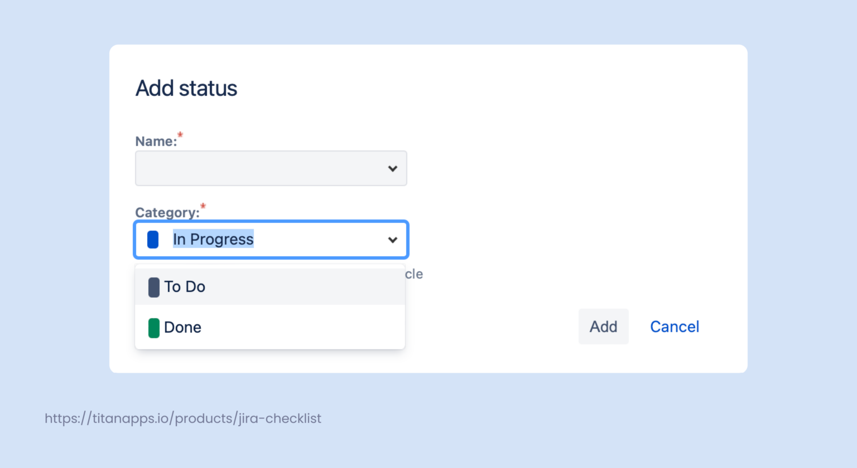The width and height of the screenshot is (857, 468).
Task: Click the red asterisk next to Name
Action: 180,135
